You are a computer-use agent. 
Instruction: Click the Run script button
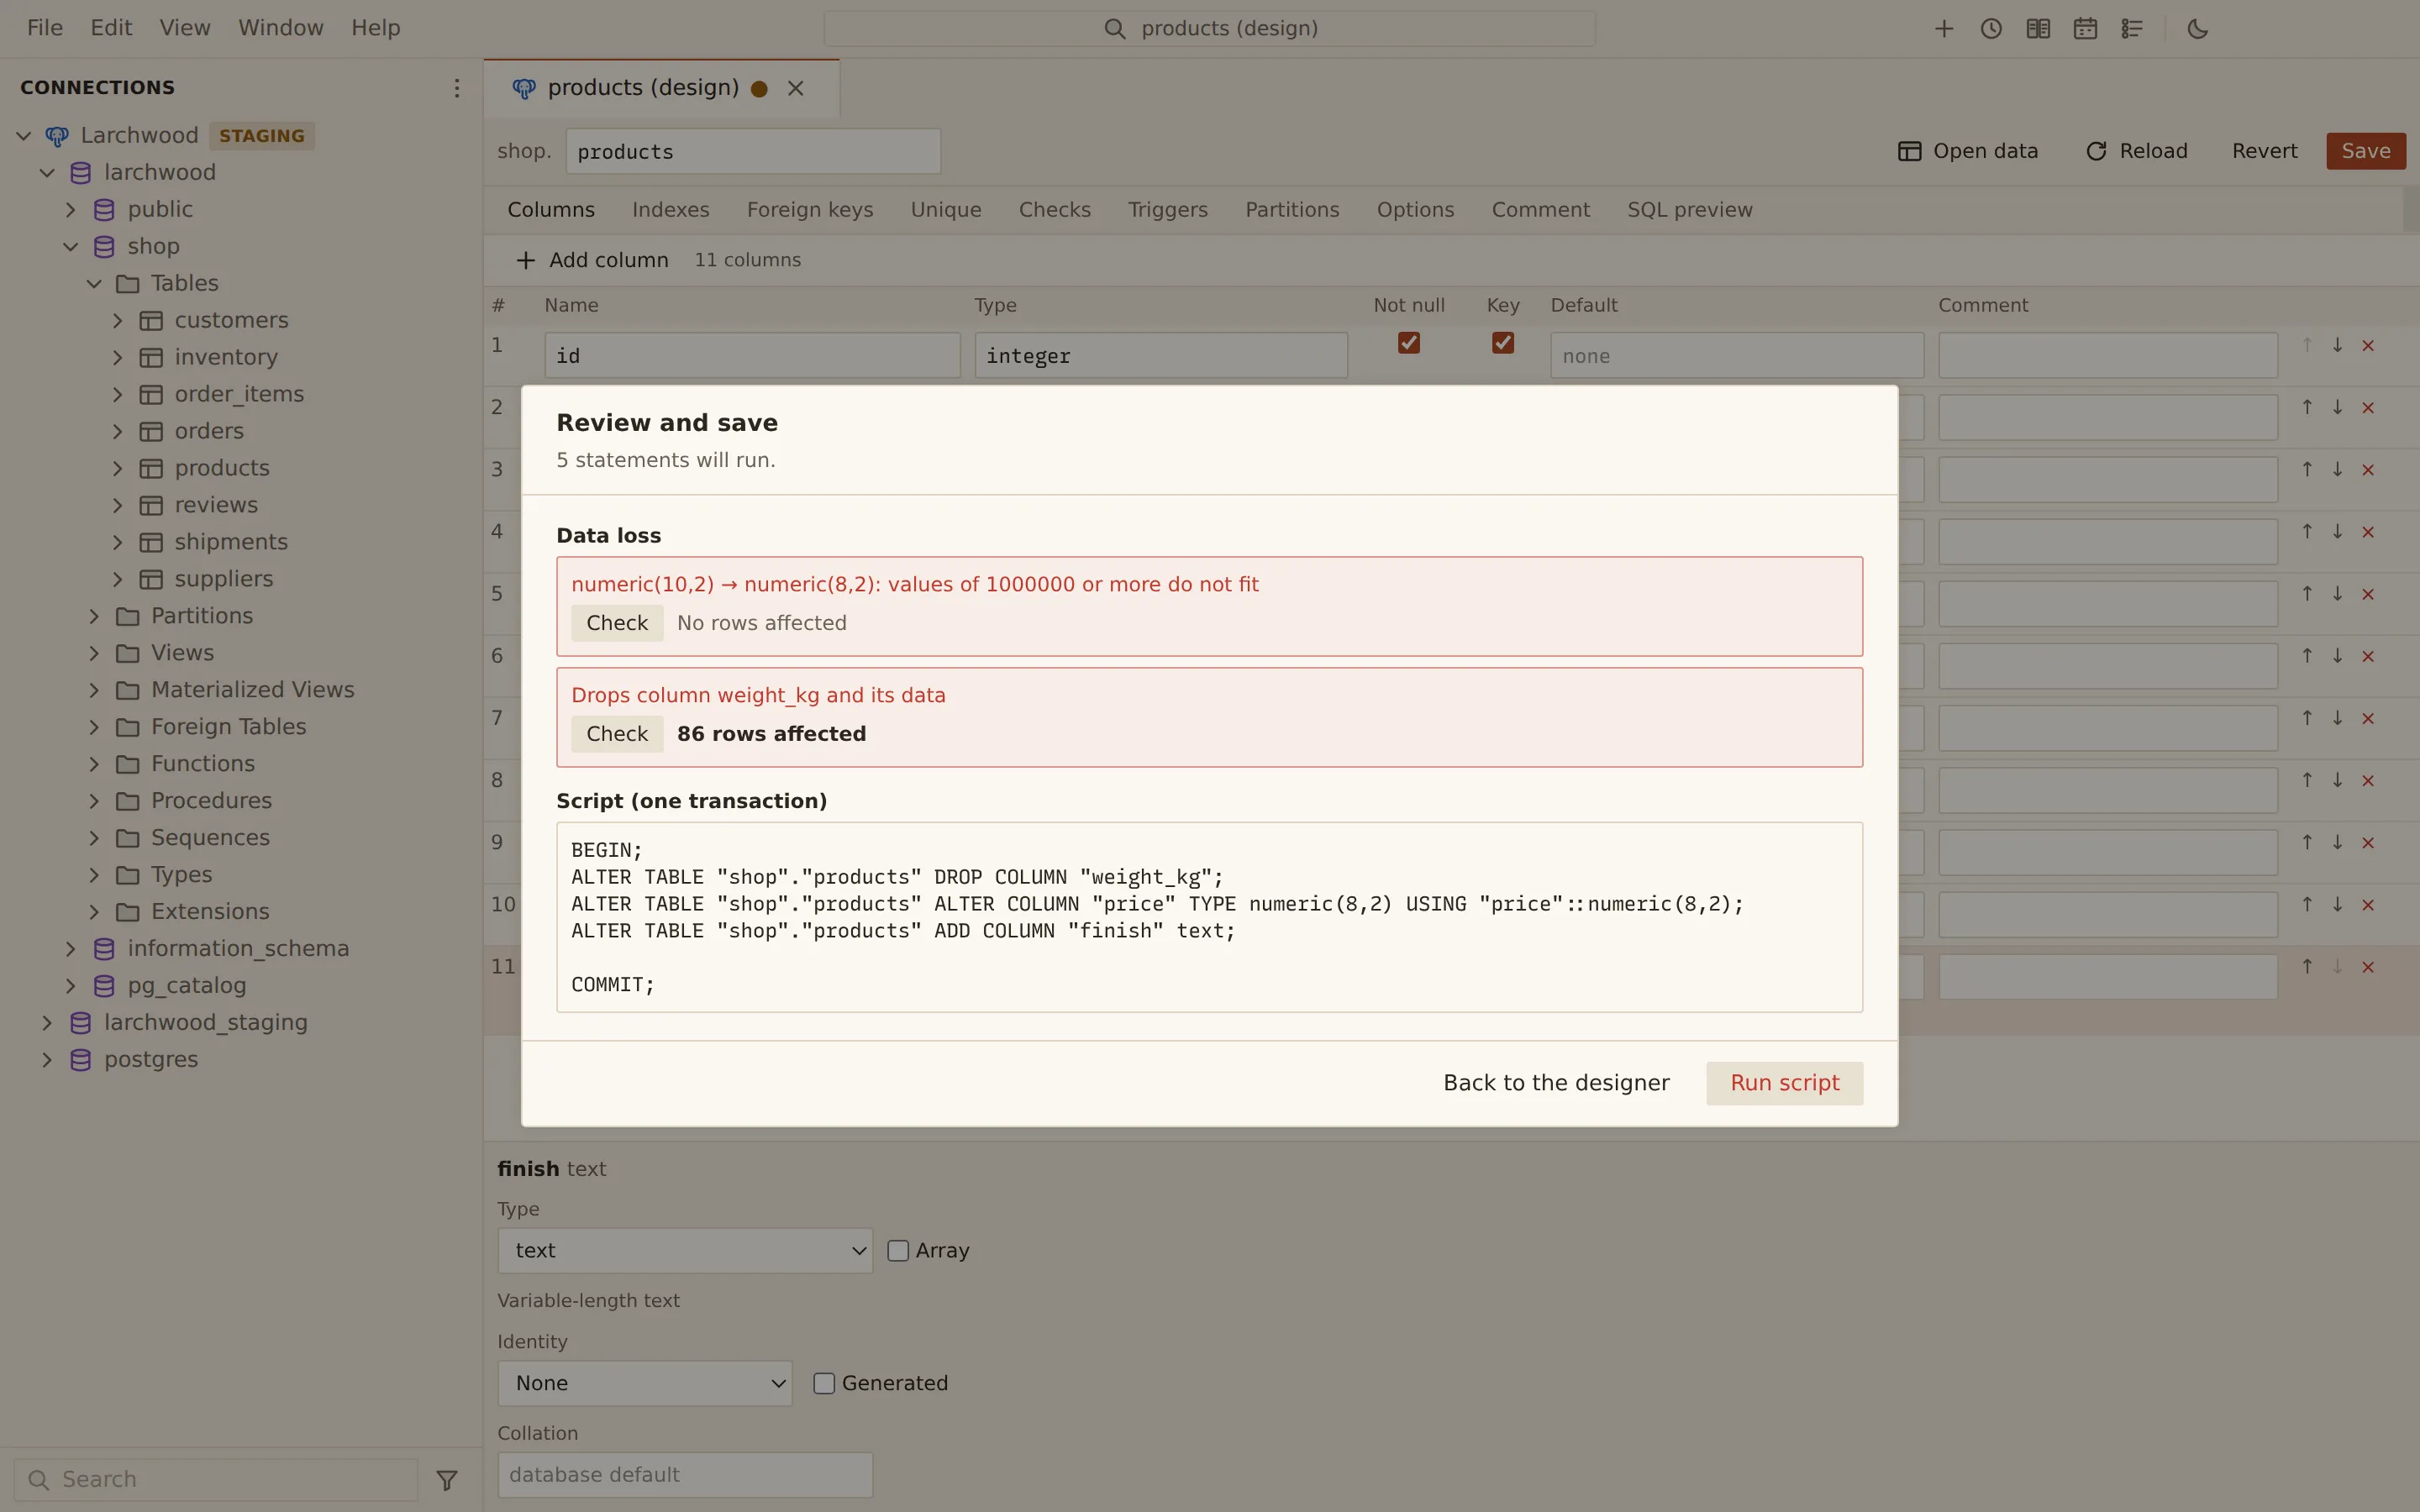(x=1785, y=1084)
